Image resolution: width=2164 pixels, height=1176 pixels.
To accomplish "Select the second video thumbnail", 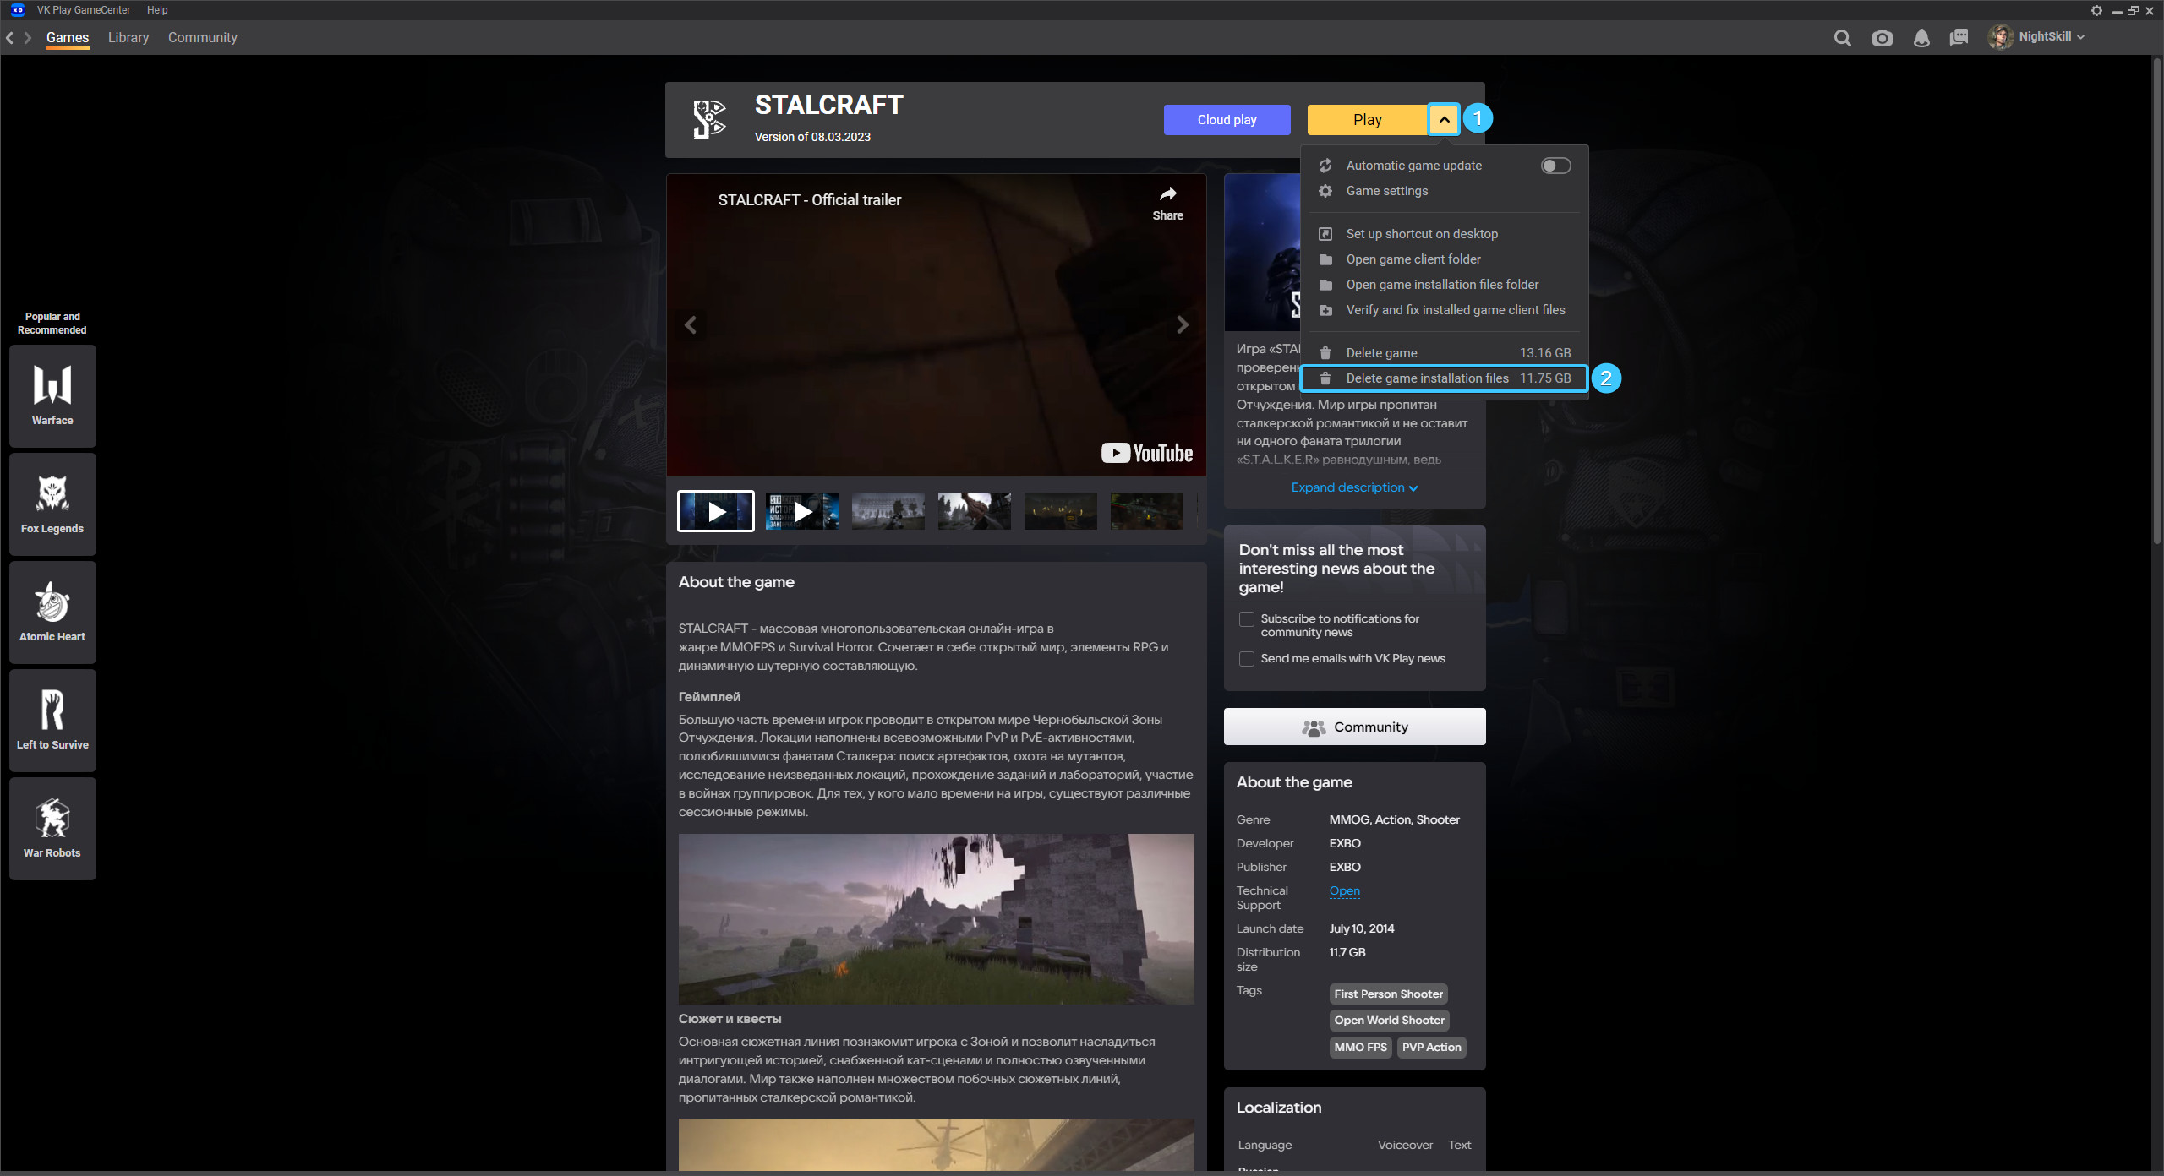I will (802, 511).
